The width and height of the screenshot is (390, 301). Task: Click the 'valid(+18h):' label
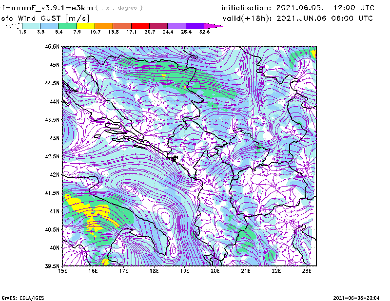(x=248, y=19)
